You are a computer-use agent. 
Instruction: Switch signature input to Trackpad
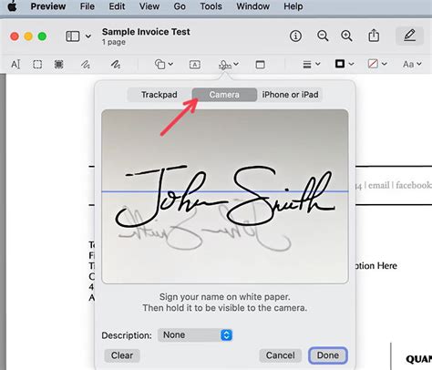point(159,95)
